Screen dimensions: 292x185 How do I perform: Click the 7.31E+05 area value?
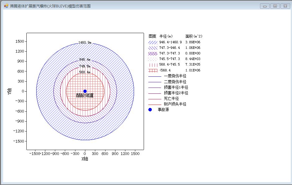pyautogui.click(x=193, y=64)
